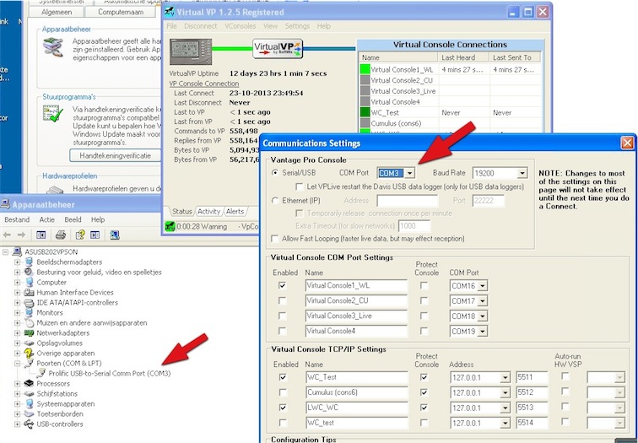Enable Virtual Console2_CU COM port checkbox
Image resolution: width=638 pixels, height=443 pixels.
[283, 300]
